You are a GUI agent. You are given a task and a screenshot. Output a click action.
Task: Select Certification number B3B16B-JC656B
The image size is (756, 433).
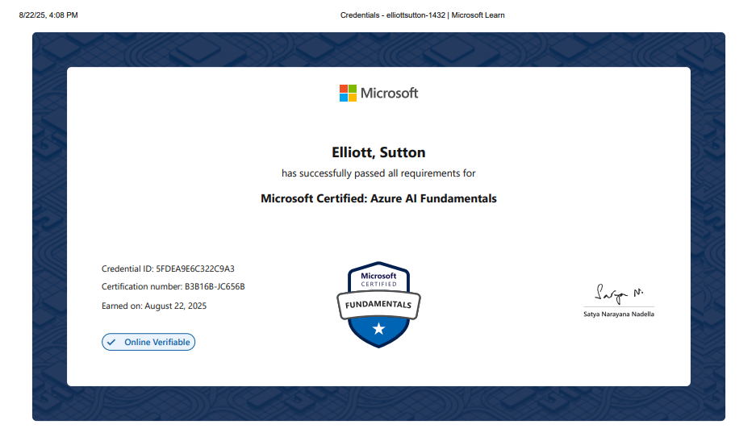click(x=173, y=286)
